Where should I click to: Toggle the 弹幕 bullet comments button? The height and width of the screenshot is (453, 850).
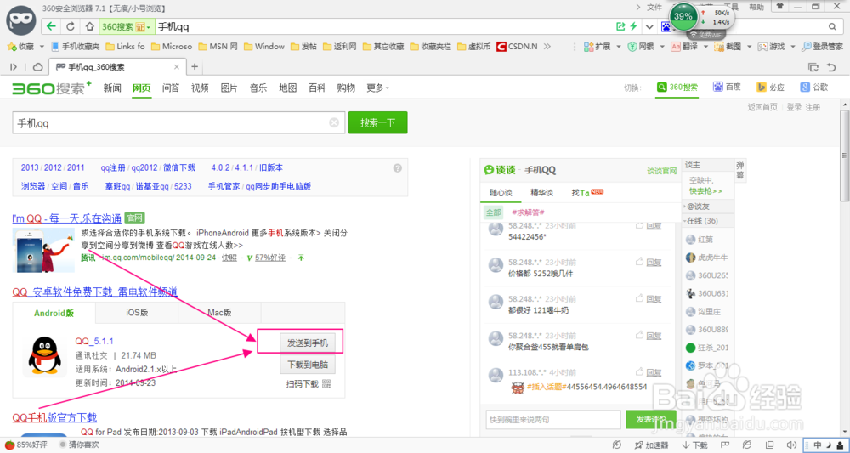[740, 170]
